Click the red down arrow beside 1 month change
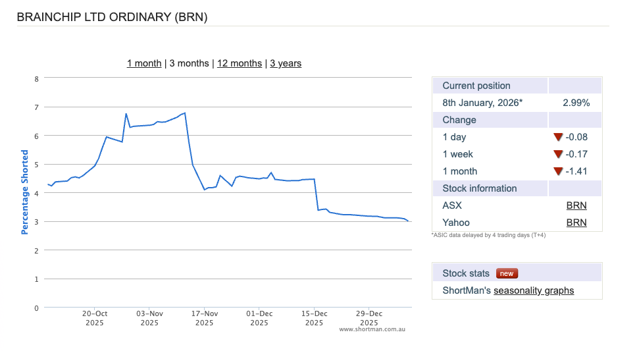The height and width of the screenshot is (351, 637). click(x=558, y=171)
